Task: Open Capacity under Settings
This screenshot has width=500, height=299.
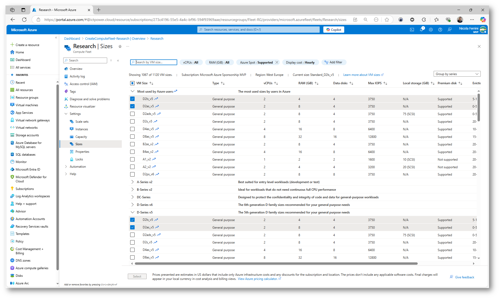Action: tap(81, 137)
